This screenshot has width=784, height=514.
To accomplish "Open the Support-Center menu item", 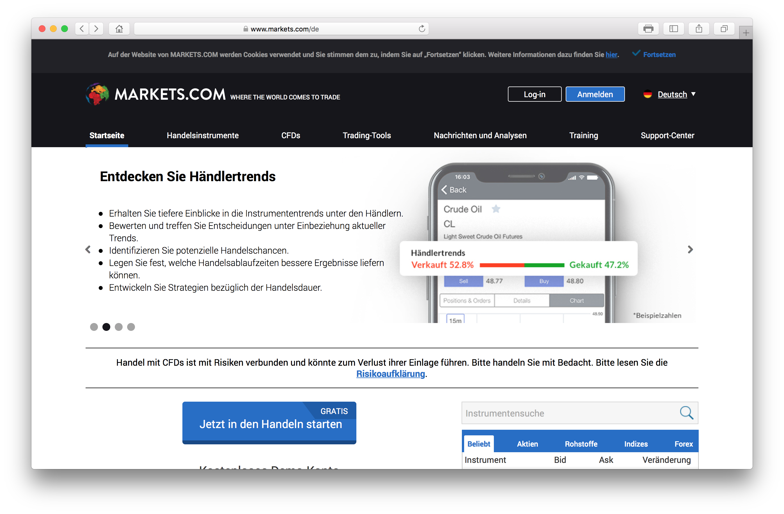I will coord(667,135).
